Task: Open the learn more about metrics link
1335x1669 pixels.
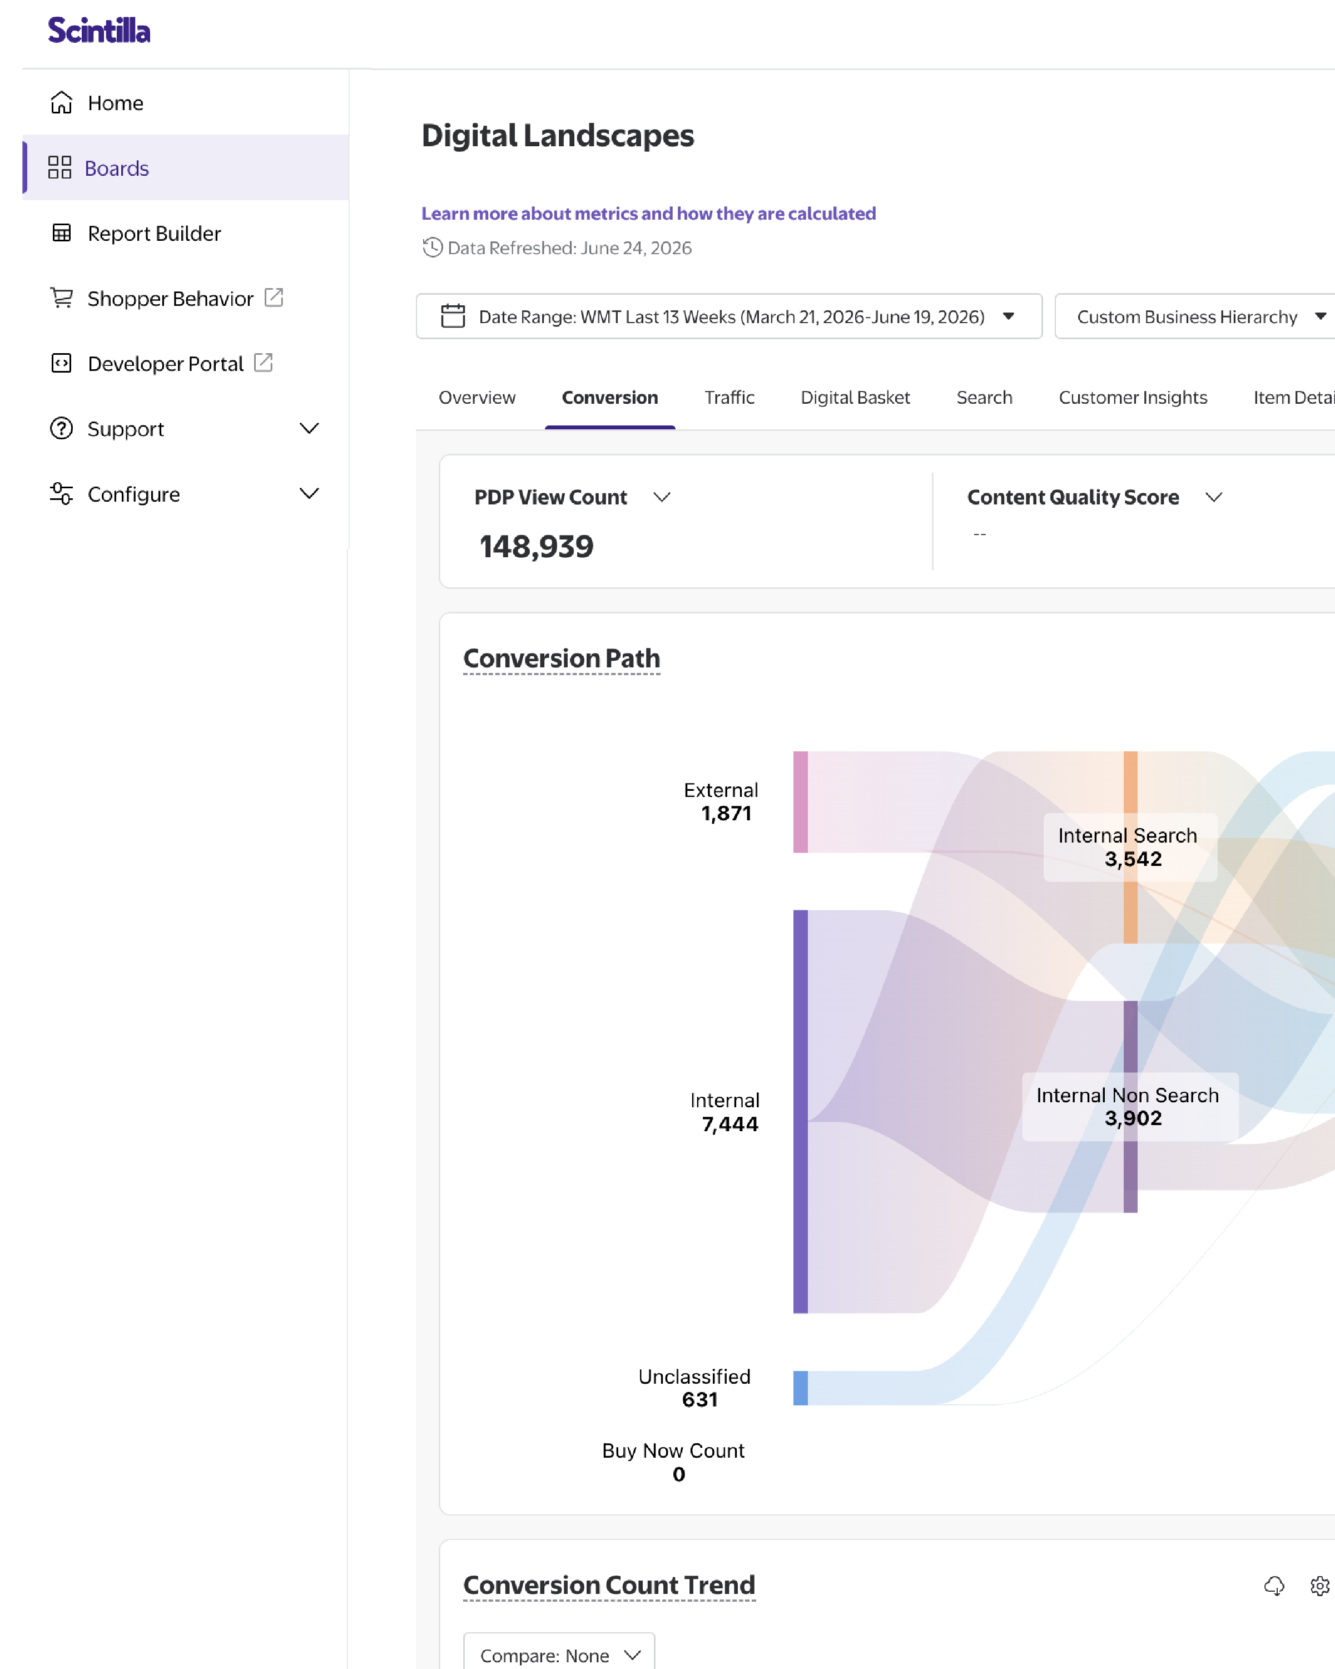Action: point(648,214)
